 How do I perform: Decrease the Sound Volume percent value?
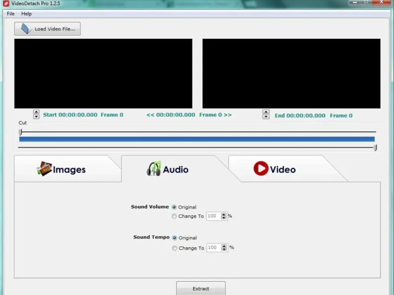[x=224, y=218]
